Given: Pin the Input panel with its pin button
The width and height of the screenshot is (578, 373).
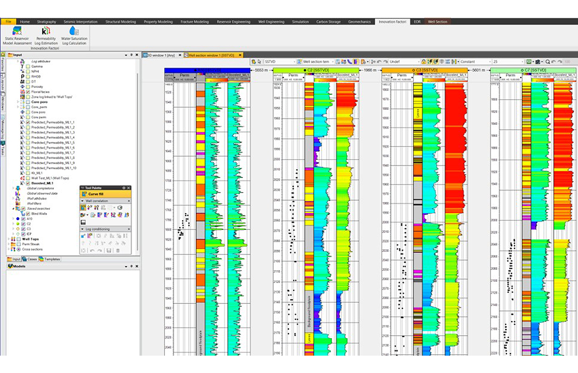Looking at the screenshot, I should coord(131,55).
